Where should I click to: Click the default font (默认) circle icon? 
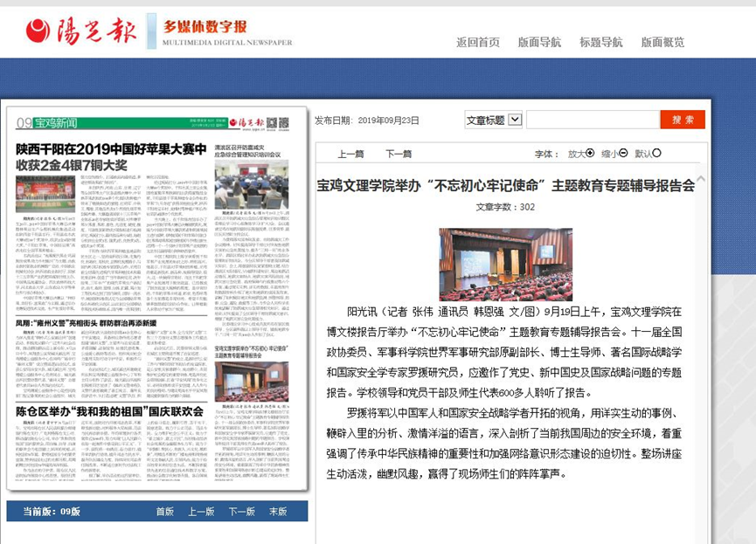pyautogui.click(x=656, y=153)
